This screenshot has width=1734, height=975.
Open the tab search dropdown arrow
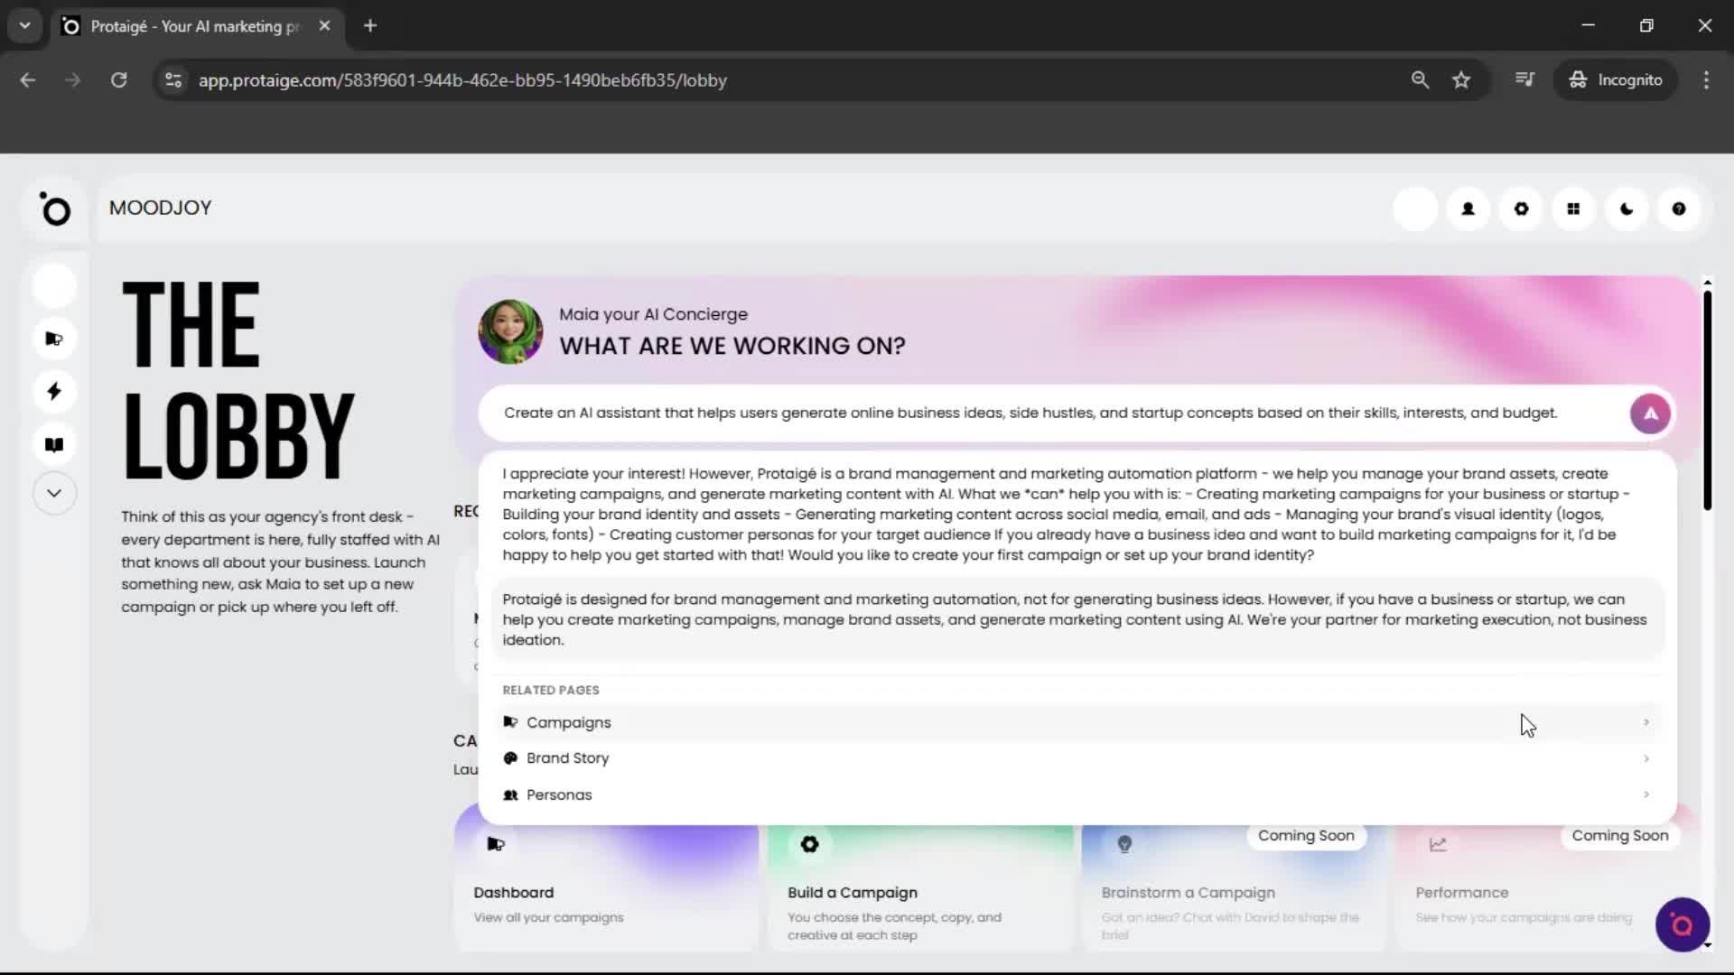[25, 26]
